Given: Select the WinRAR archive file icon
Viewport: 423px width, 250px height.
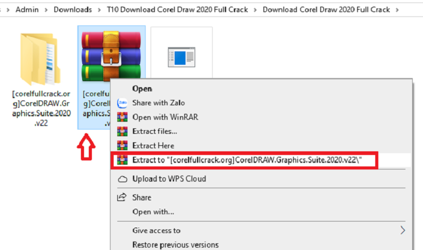Looking at the screenshot, I should click(x=111, y=57).
